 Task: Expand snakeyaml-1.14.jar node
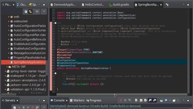click(x=5, y=76)
